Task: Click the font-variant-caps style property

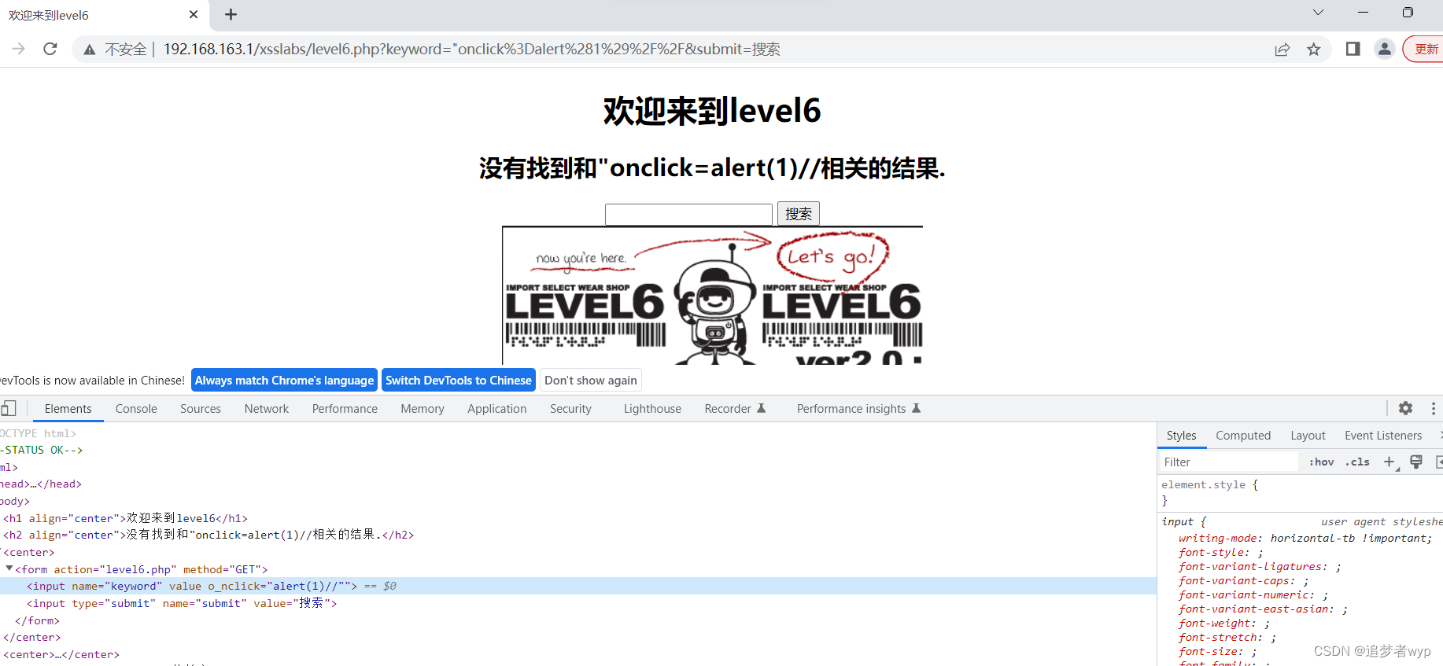Action: coord(1243,580)
